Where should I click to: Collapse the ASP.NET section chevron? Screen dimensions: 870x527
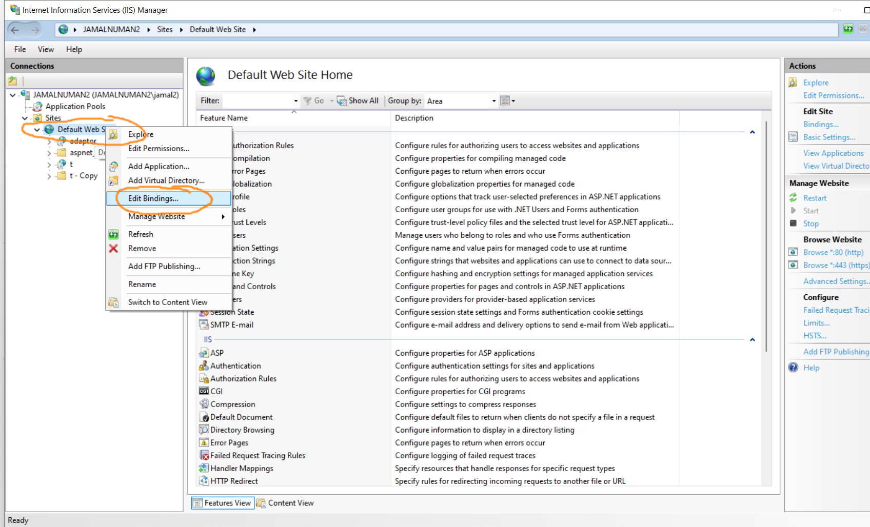tap(752, 131)
